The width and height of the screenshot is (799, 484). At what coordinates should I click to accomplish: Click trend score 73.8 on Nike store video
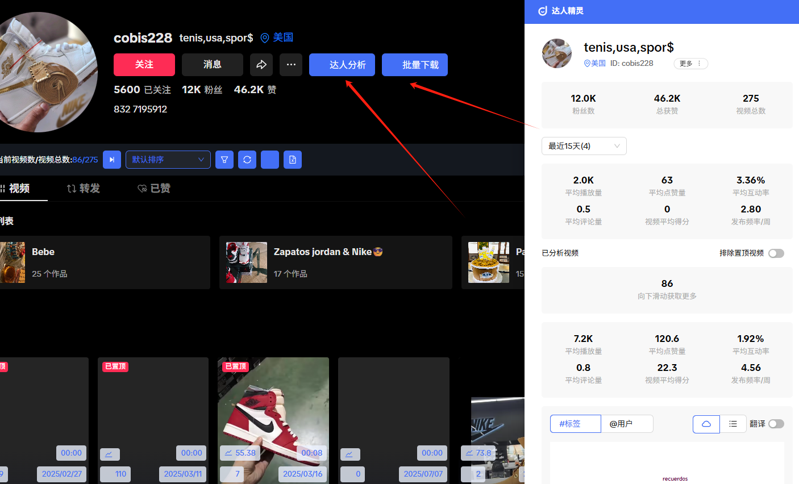[x=477, y=453]
